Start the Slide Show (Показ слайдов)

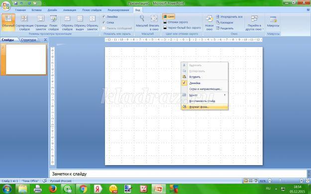[53, 22]
